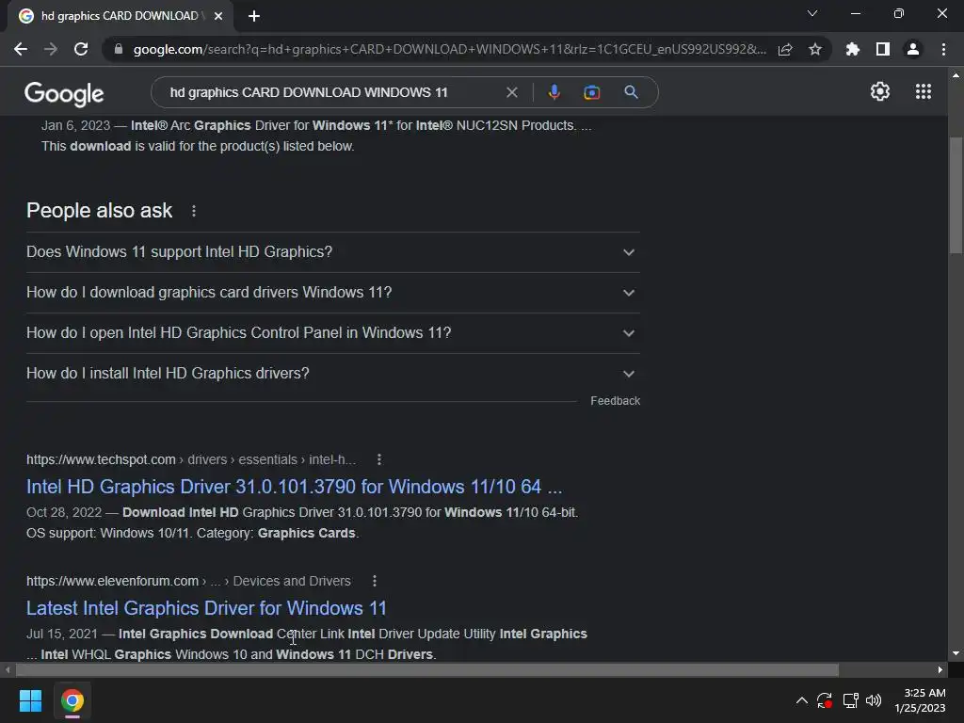Open the Chrome side panel
Screen dimensions: 964x723
click(883, 49)
